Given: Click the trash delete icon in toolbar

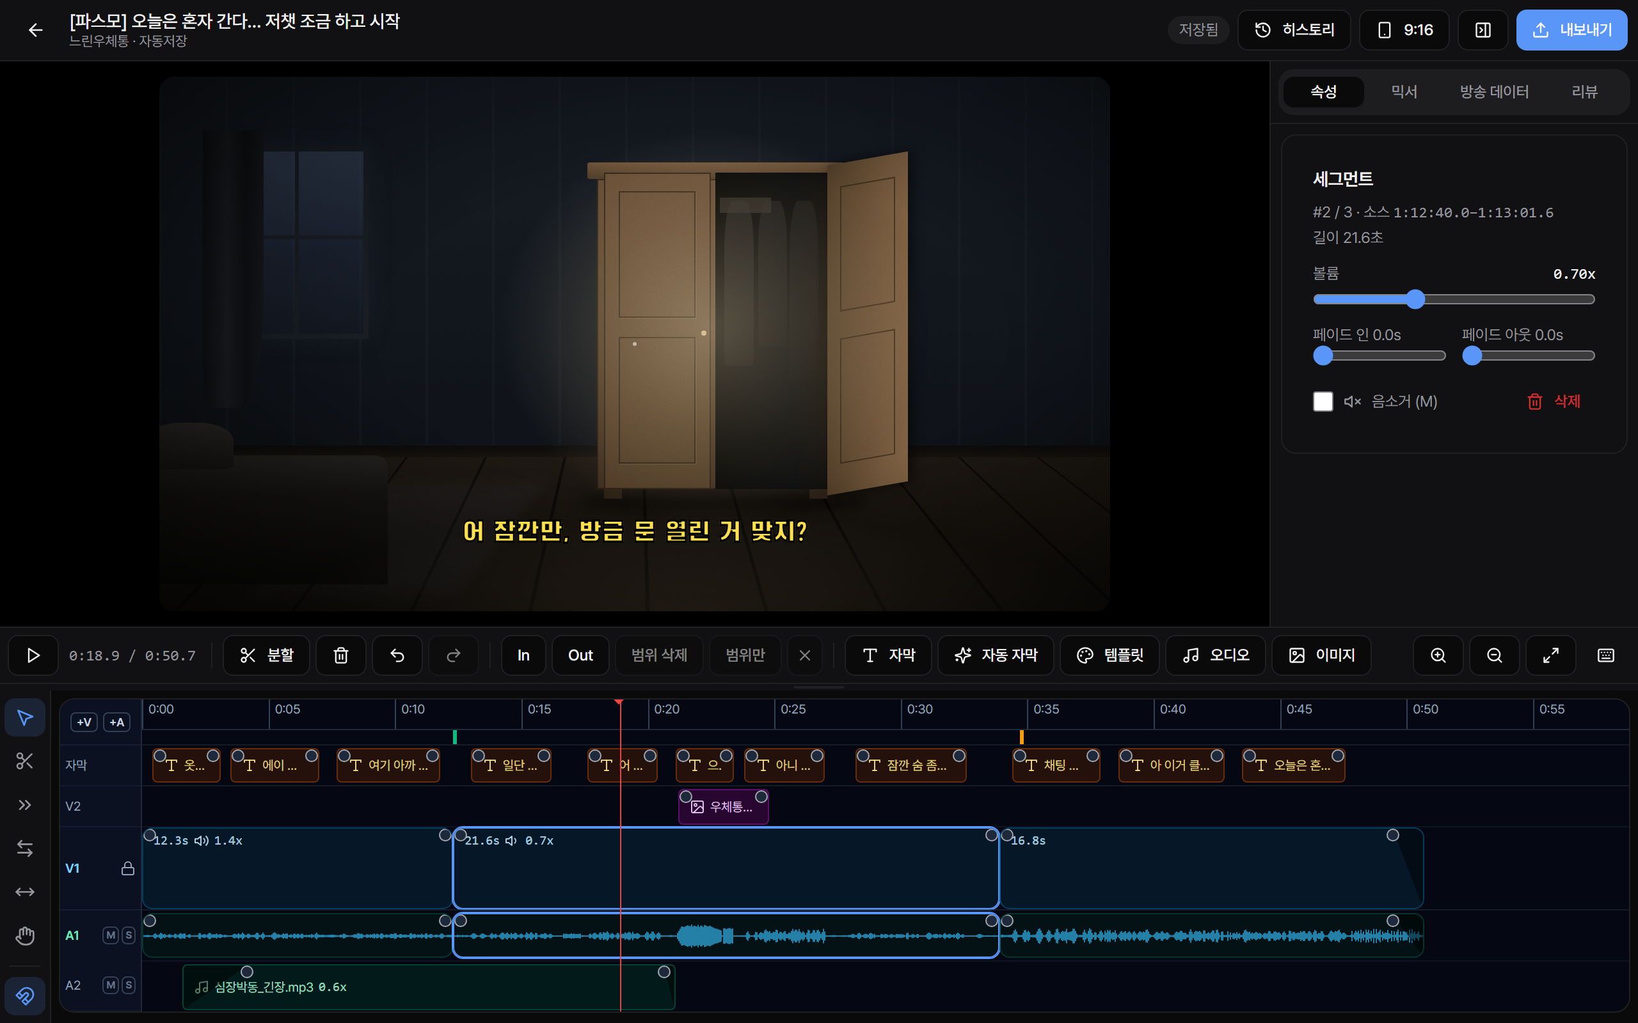Looking at the screenshot, I should tap(340, 655).
